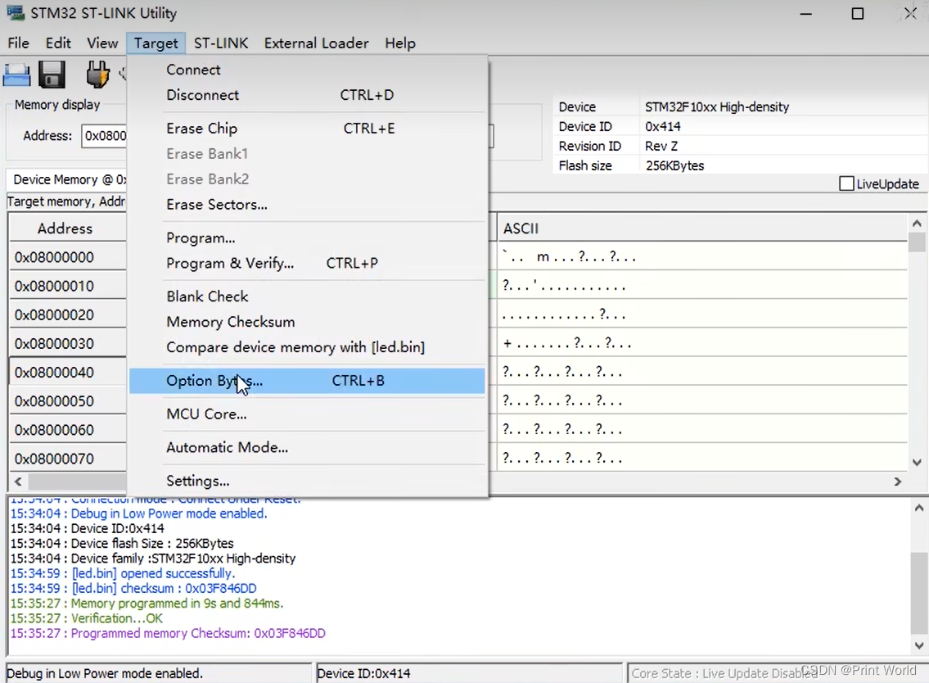The height and width of the screenshot is (683, 929).
Task: Maximize the ST-LINK Utility window
Action: 857,14
